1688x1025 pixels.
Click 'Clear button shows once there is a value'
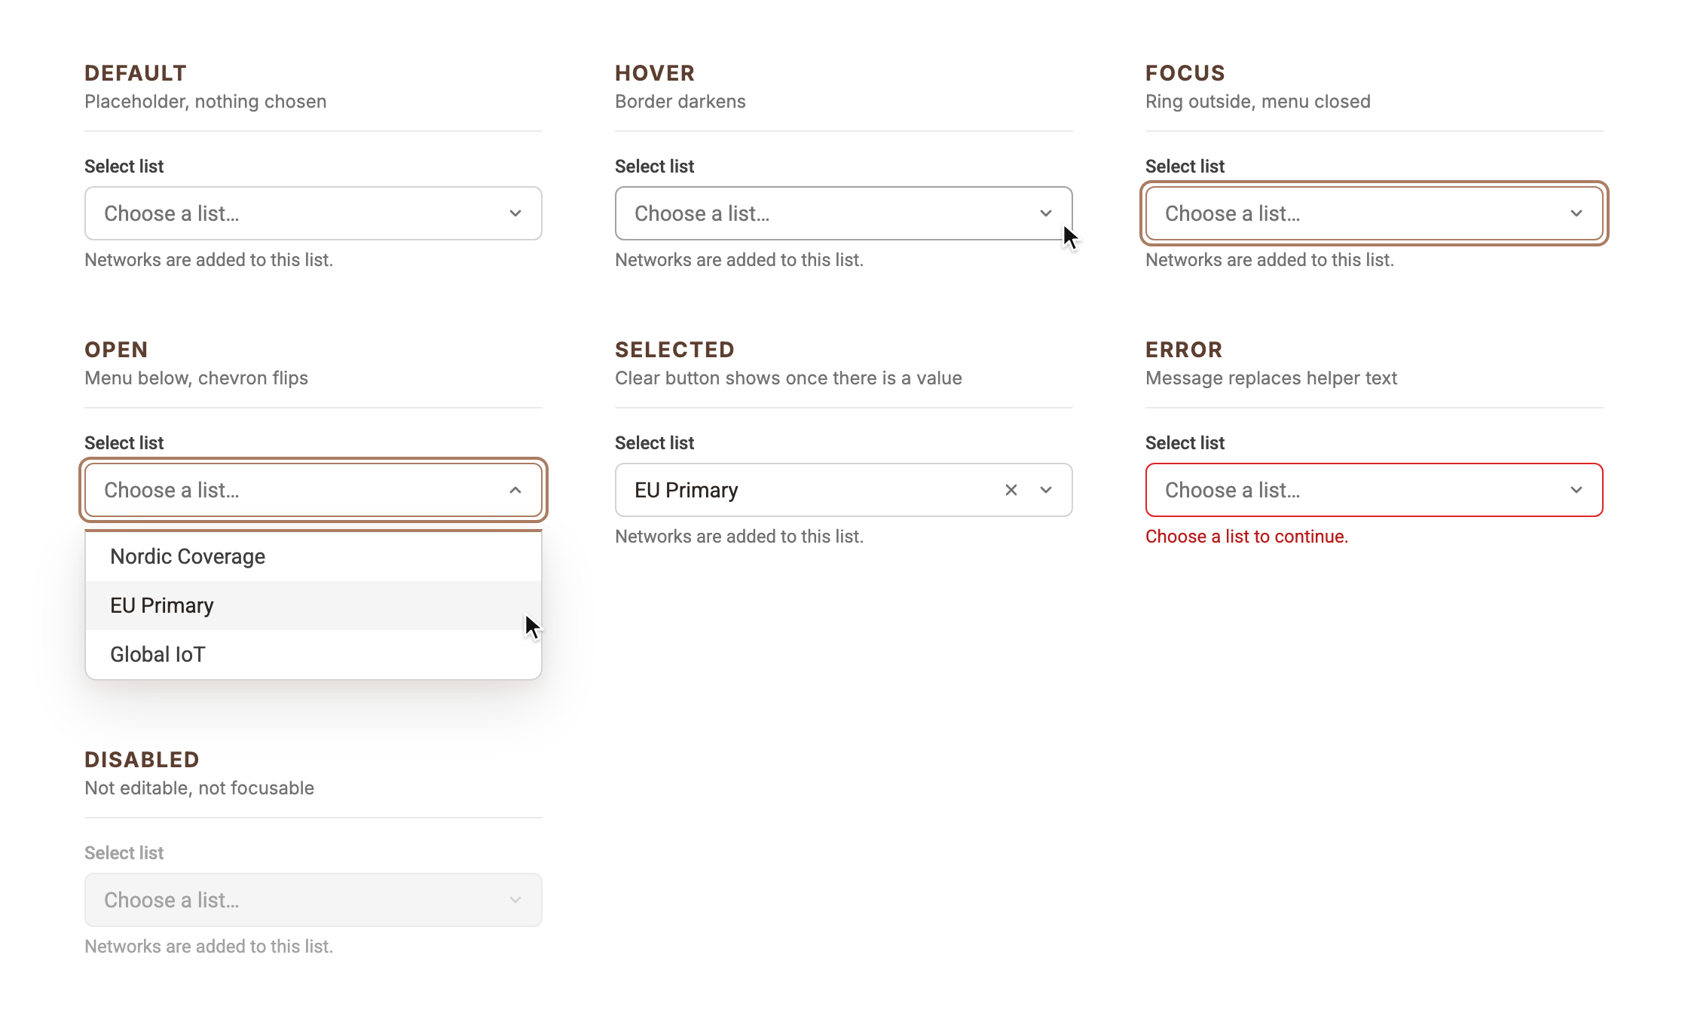[788, 378]
